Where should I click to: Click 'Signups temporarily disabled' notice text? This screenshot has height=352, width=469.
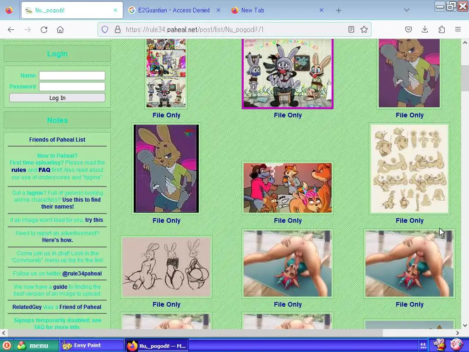click(x=57, y=323)
